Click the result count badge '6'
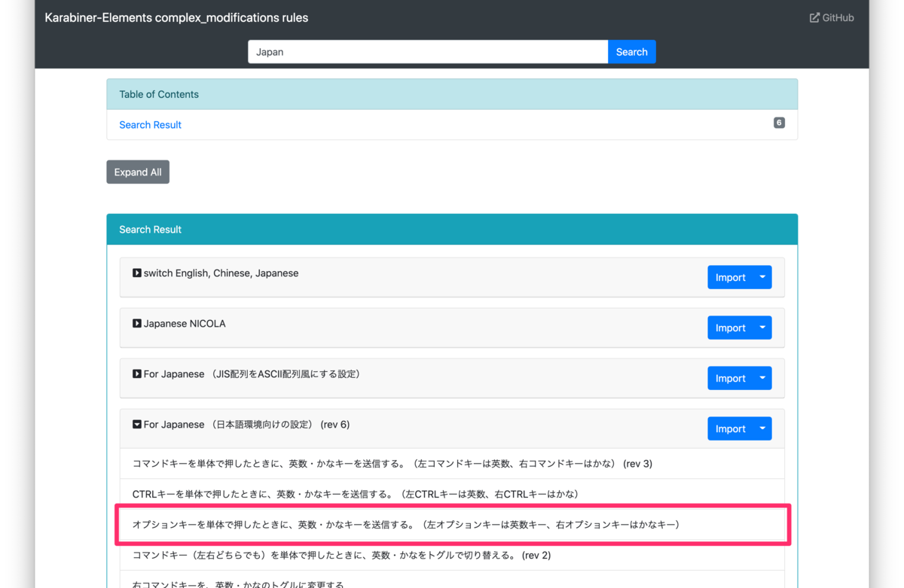This screenshot has width=904, height=588. (x=779, y=123)
